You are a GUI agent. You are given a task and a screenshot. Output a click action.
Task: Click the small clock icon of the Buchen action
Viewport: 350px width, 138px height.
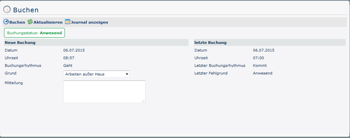click(x=6, y=22)
